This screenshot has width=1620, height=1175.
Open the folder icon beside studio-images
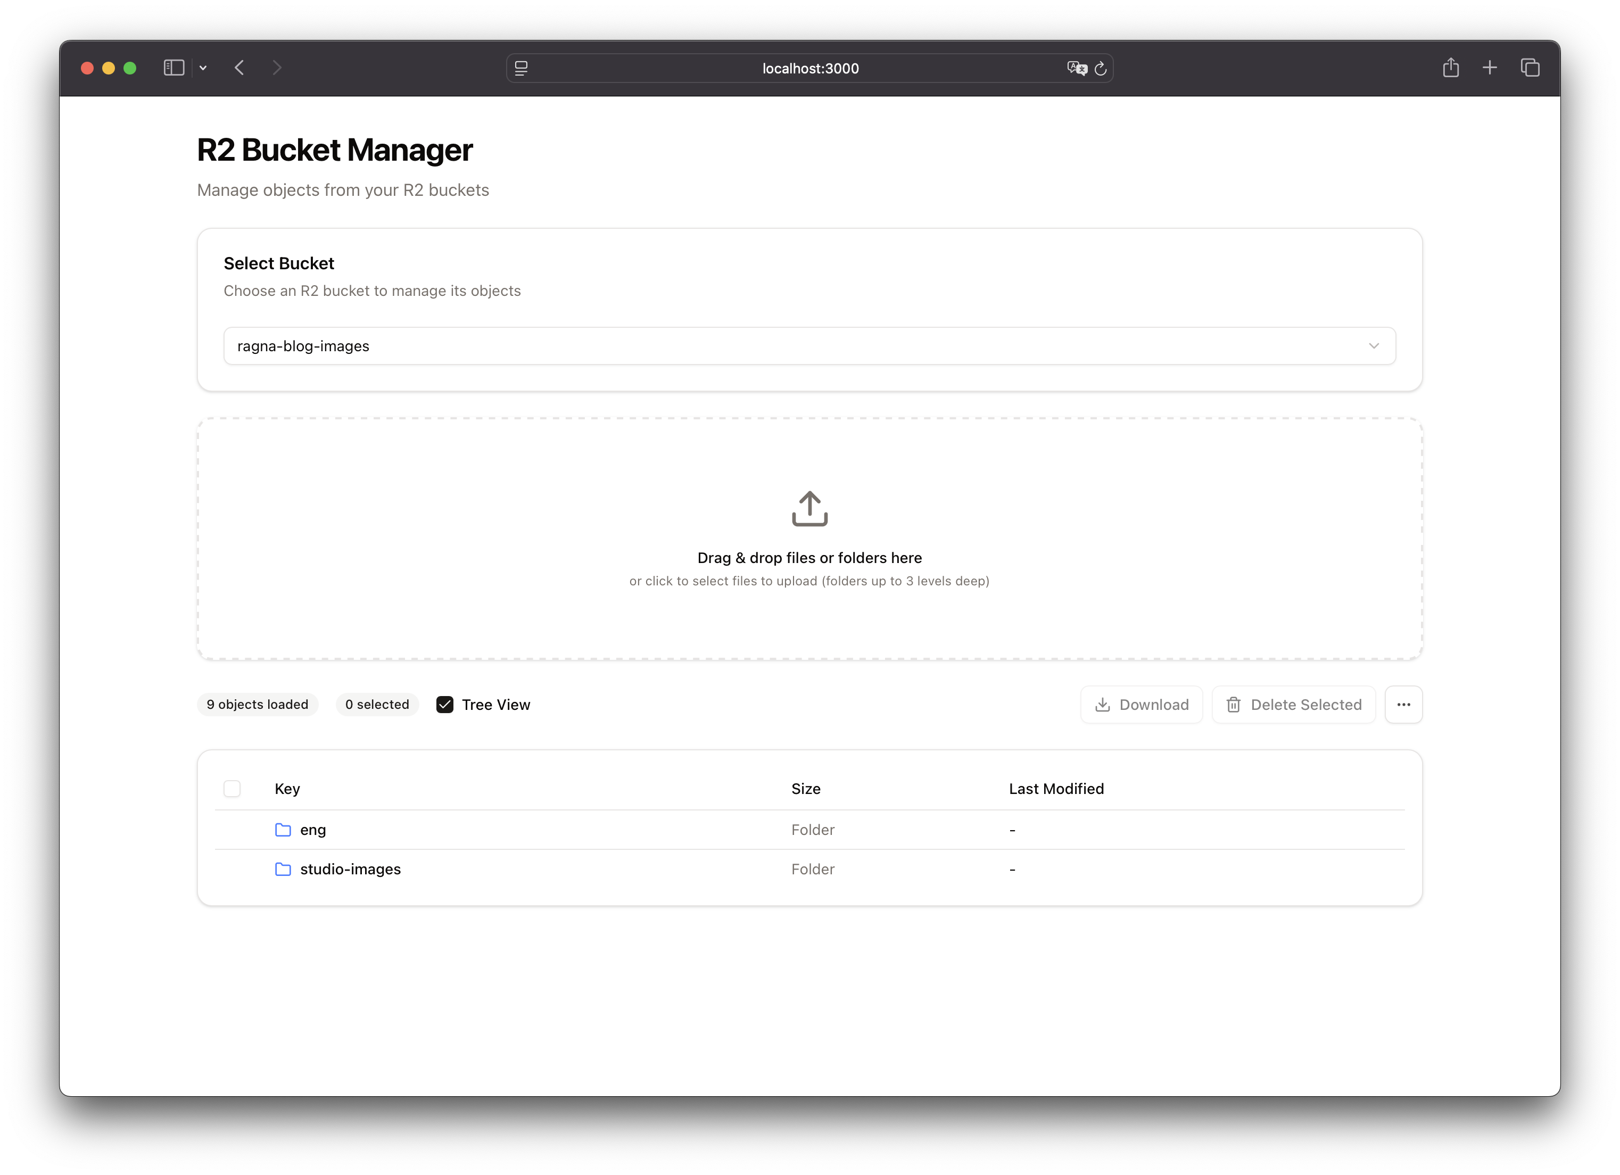pos(283,870)
